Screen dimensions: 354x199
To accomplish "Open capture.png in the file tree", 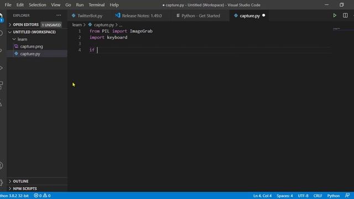I will coord(32,46).
